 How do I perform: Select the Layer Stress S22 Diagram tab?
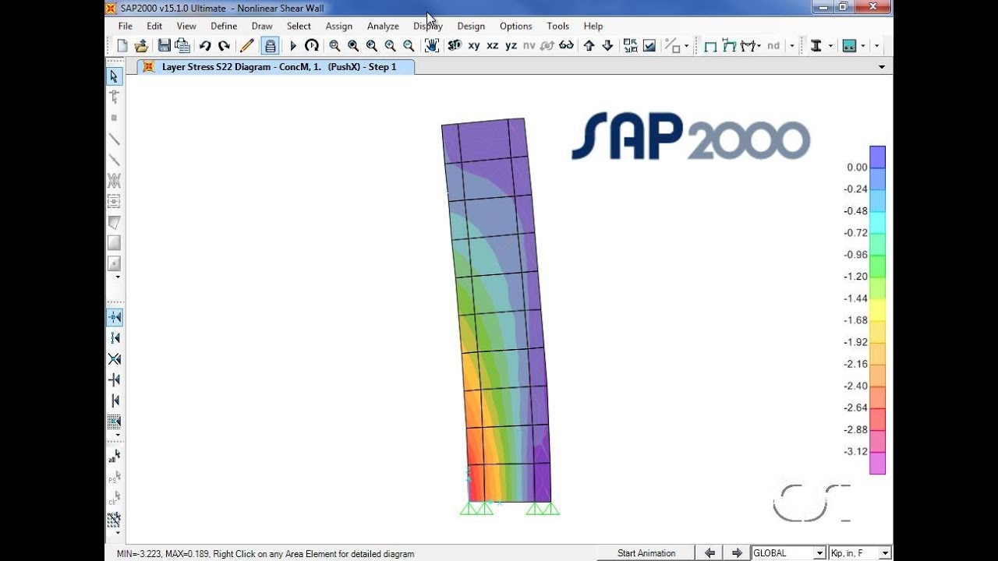(x=276, y=67)
